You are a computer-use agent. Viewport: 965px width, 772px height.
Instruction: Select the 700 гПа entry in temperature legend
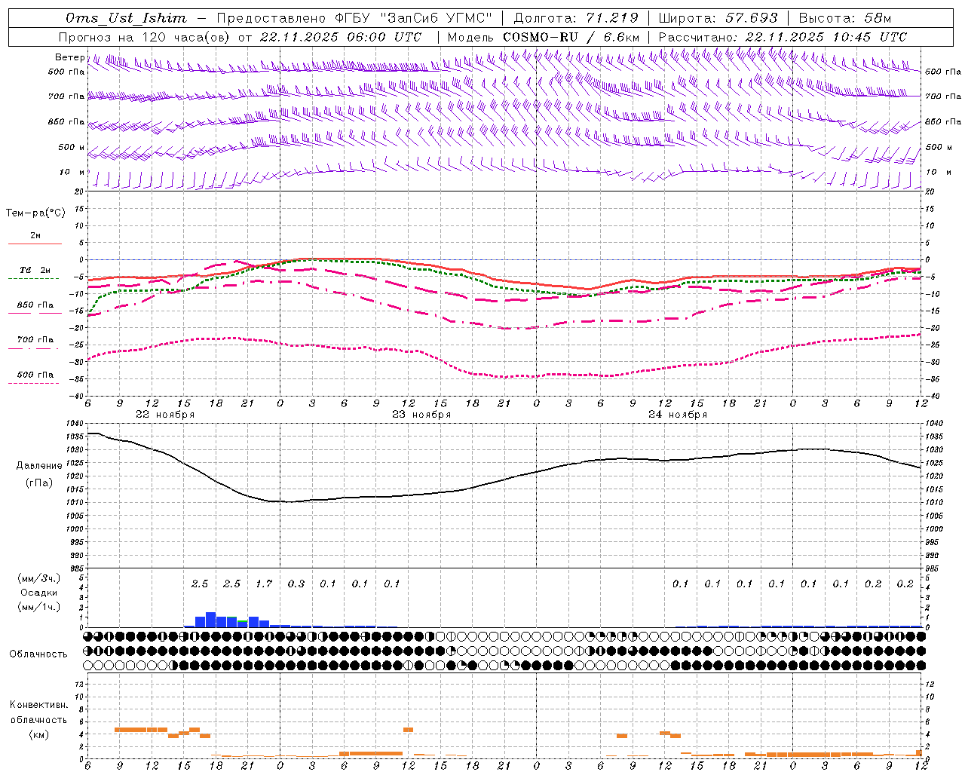click(35, 339)
